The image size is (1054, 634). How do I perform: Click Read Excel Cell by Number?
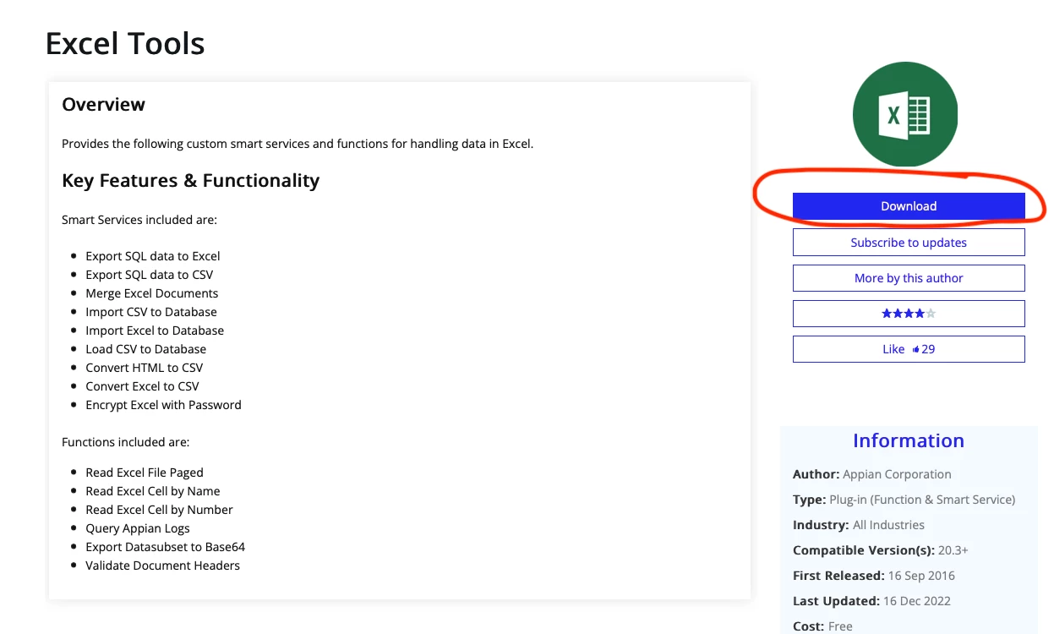point(159,510)
